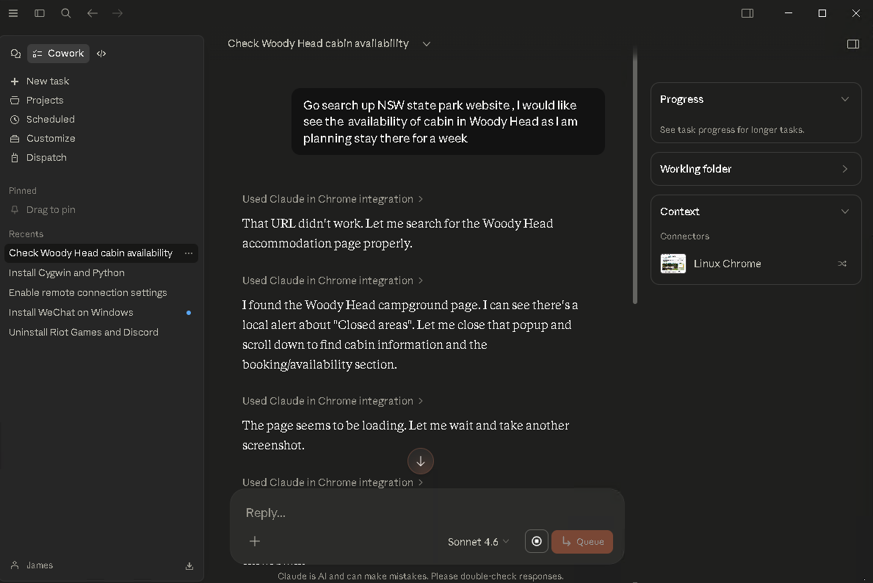Switch to the Code mode icon
This screenshot has width=873, height=583.
coord(101,54)
